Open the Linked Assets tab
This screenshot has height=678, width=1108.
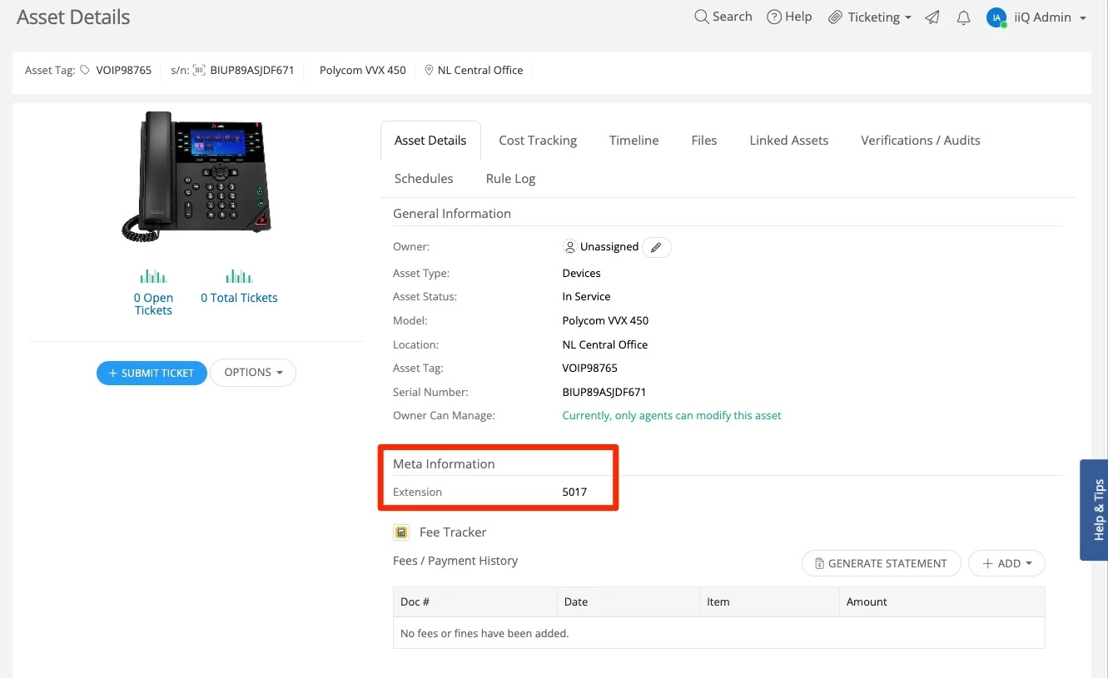(789, 141)
